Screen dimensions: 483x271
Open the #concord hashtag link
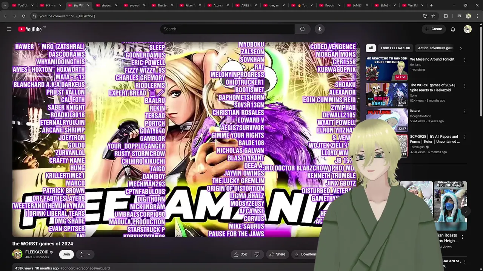click(68, 268)
